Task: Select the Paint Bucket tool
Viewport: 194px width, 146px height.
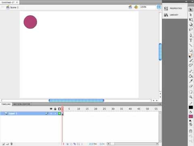Action: 191,76
